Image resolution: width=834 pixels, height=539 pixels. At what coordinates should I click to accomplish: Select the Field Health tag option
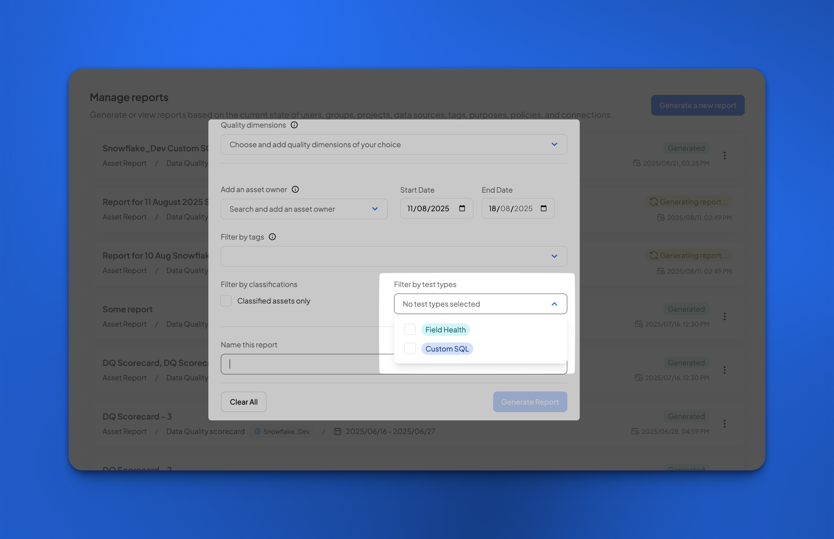click(x=445, y=330)
